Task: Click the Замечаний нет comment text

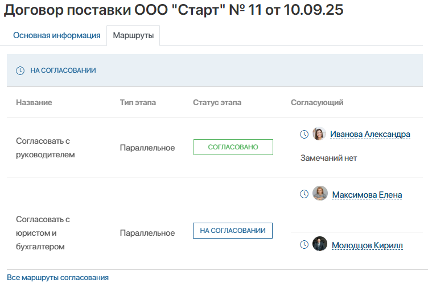Action: (x=328, y=158)
